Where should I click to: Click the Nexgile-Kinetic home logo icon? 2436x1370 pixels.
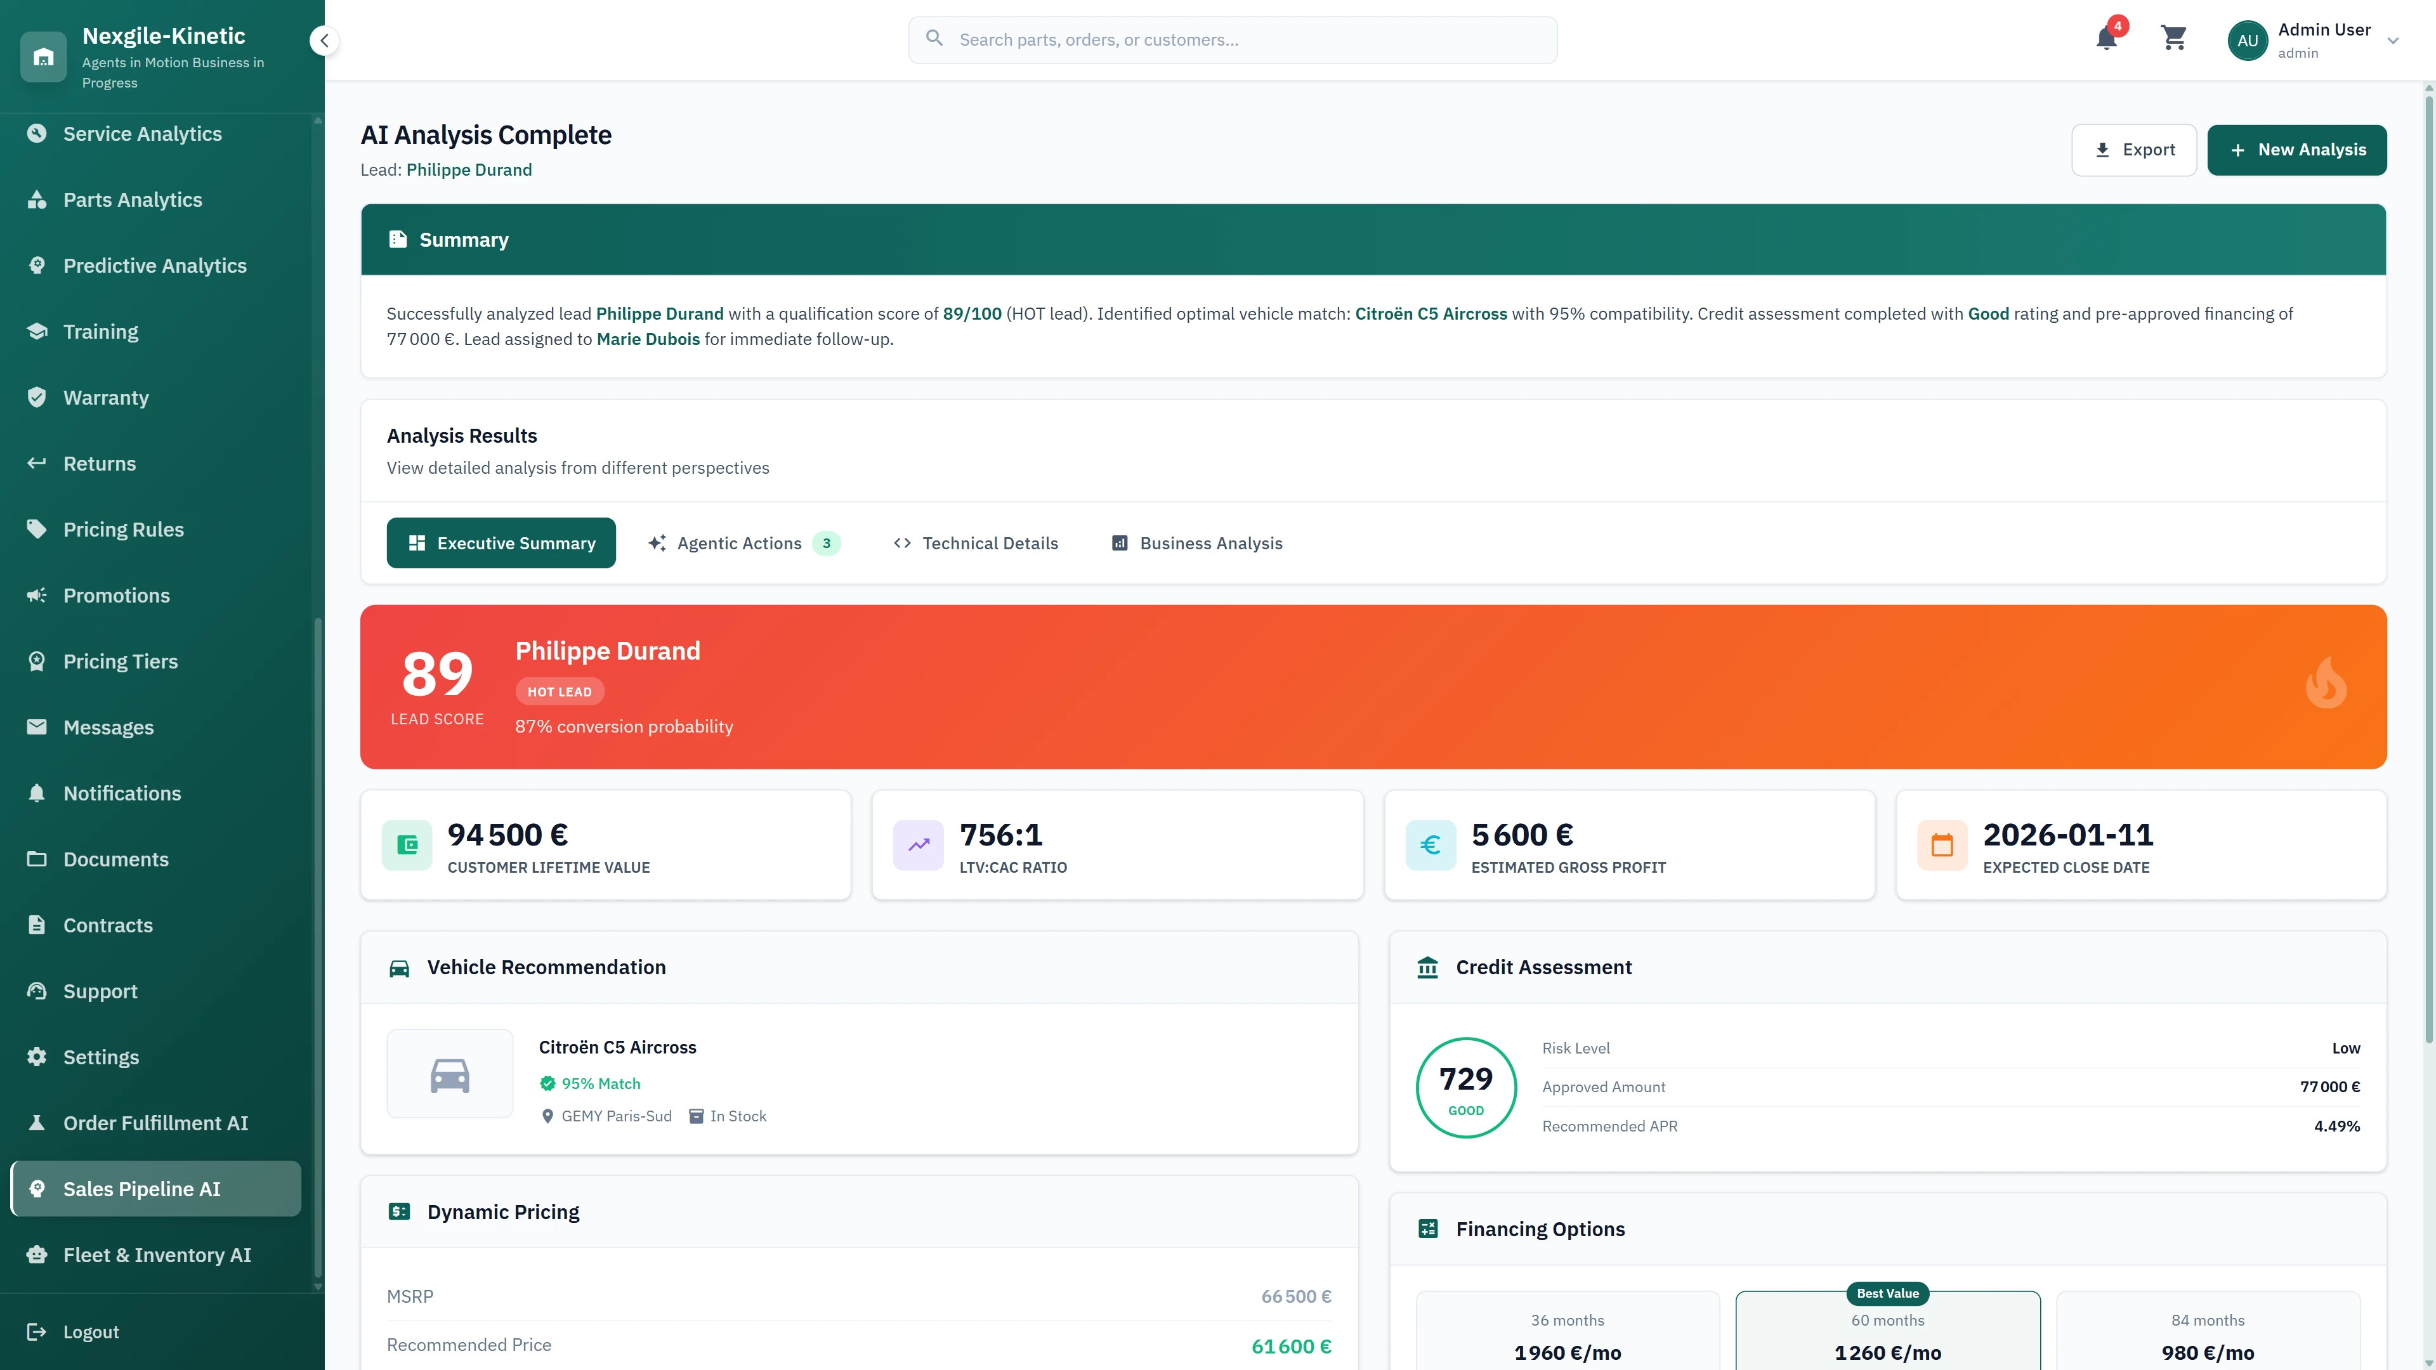coord(44,56)
